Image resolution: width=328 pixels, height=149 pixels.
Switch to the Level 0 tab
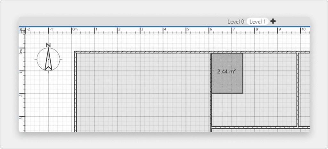pos(235,22)
